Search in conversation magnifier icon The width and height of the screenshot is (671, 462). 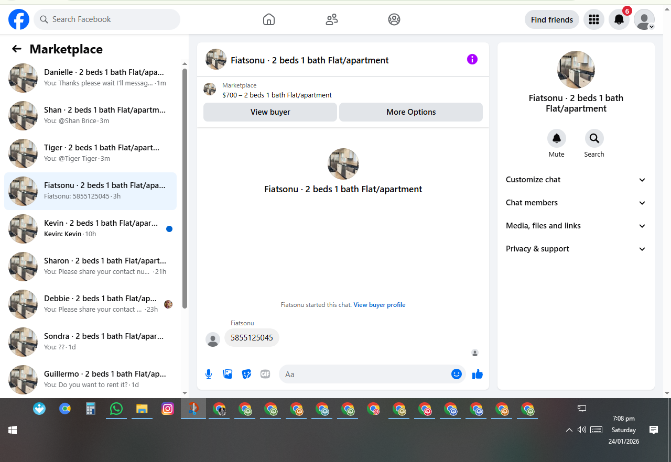594,138
